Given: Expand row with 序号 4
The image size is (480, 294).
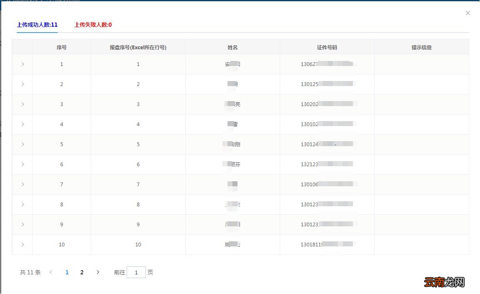Looking at the screenshot, I should [23, 124].
